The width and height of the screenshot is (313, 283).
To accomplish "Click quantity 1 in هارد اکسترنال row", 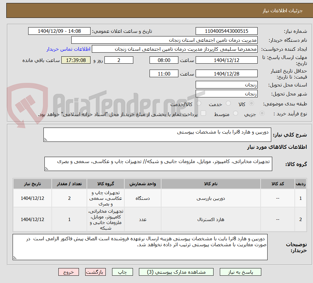I will (69, 219).
